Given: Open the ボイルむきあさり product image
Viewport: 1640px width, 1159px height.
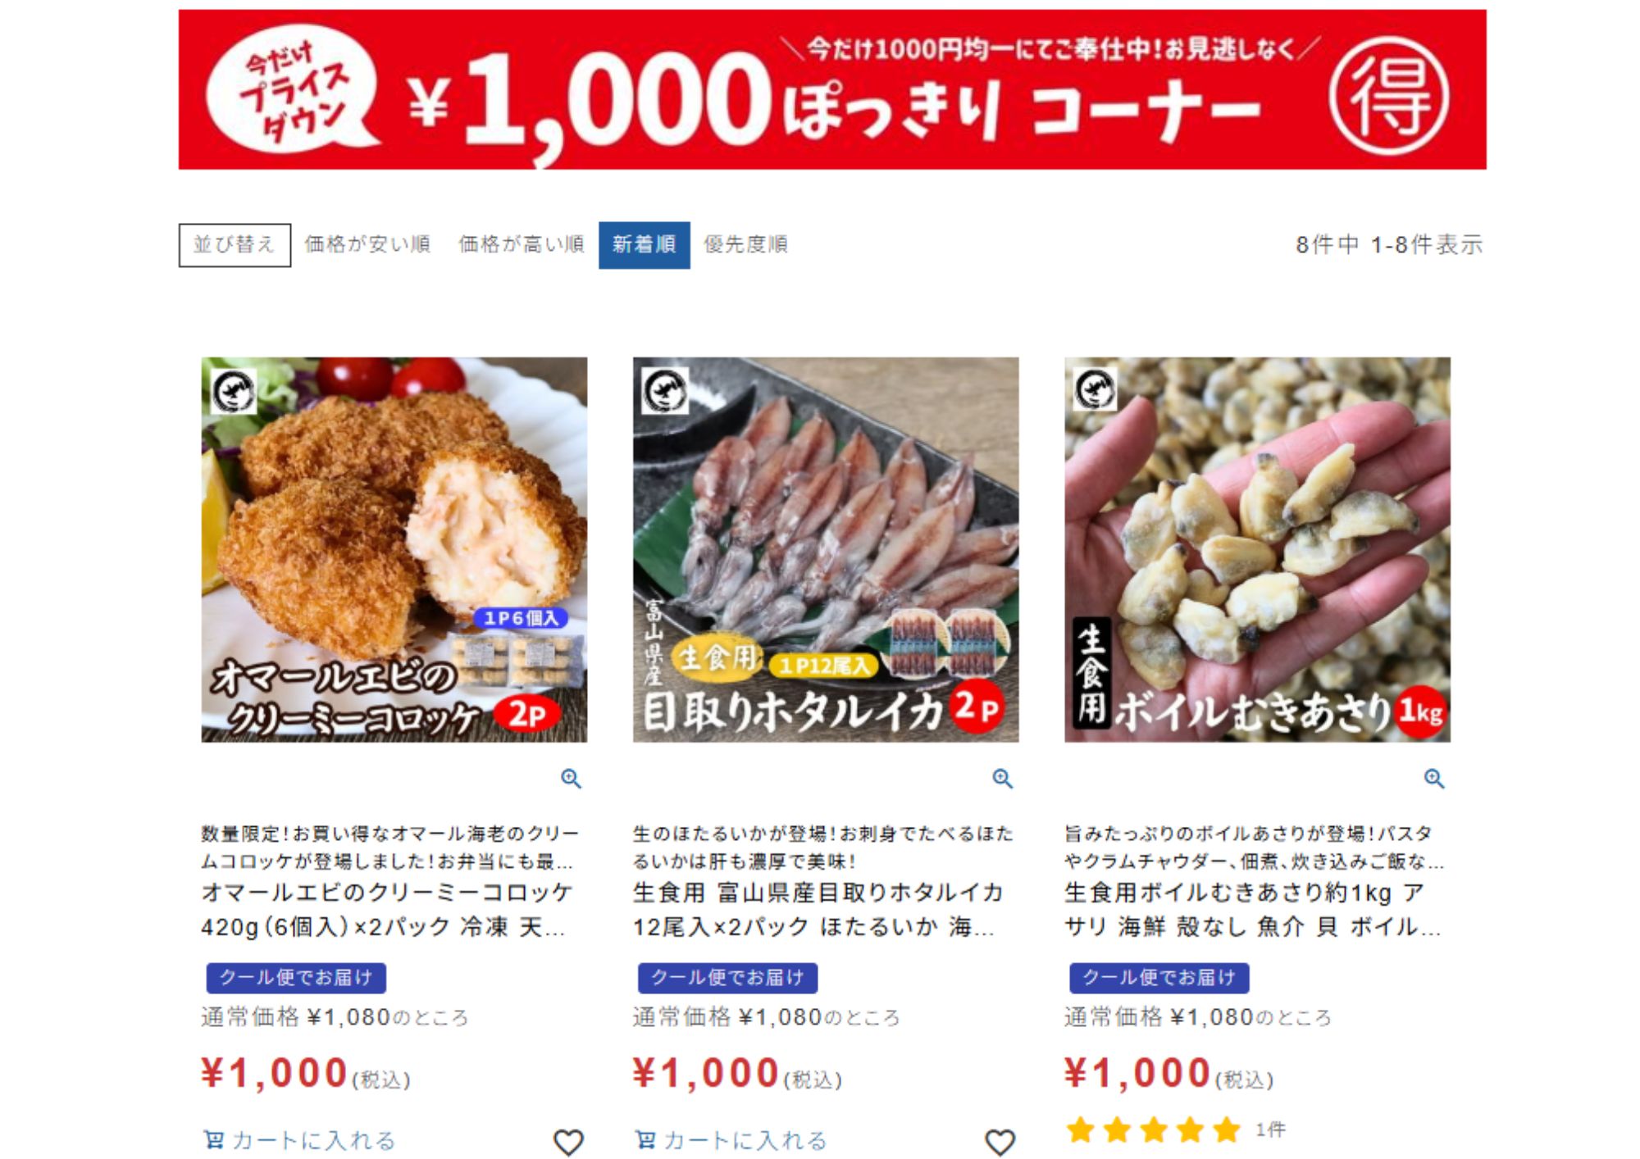Looking at the screenshot, I should coord(1257,549).
